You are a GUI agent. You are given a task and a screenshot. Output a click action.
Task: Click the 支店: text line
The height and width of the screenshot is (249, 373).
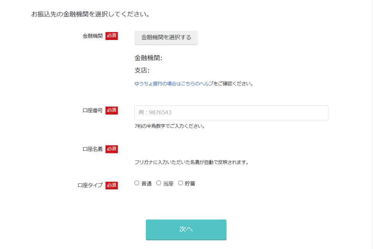tap(142, 71)
